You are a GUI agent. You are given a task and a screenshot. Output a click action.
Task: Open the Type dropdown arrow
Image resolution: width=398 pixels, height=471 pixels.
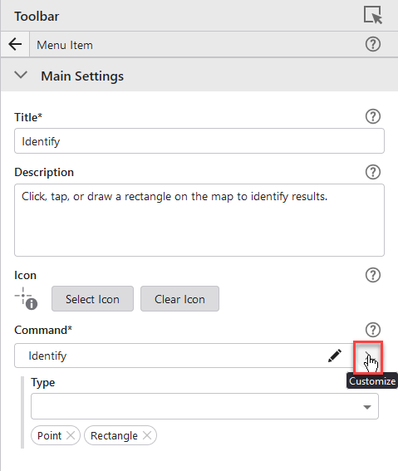[x=366, y=407]
